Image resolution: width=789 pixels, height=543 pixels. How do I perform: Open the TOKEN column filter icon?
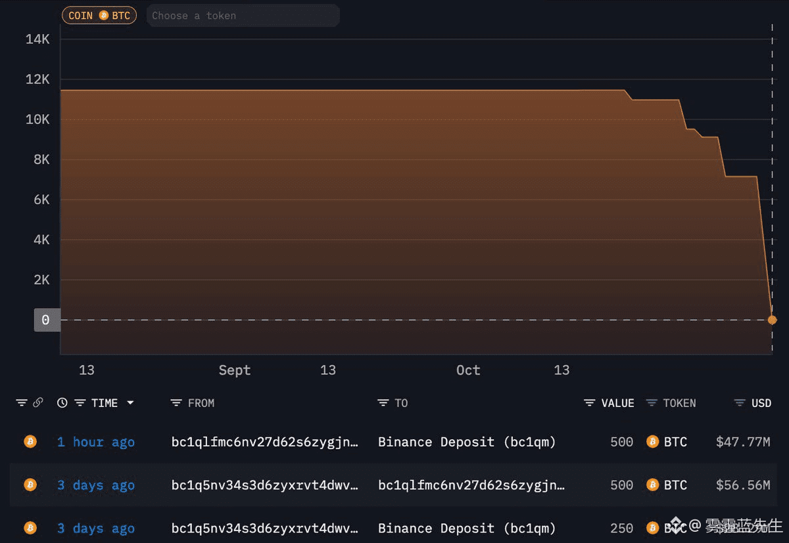click(x=652, y=403)
